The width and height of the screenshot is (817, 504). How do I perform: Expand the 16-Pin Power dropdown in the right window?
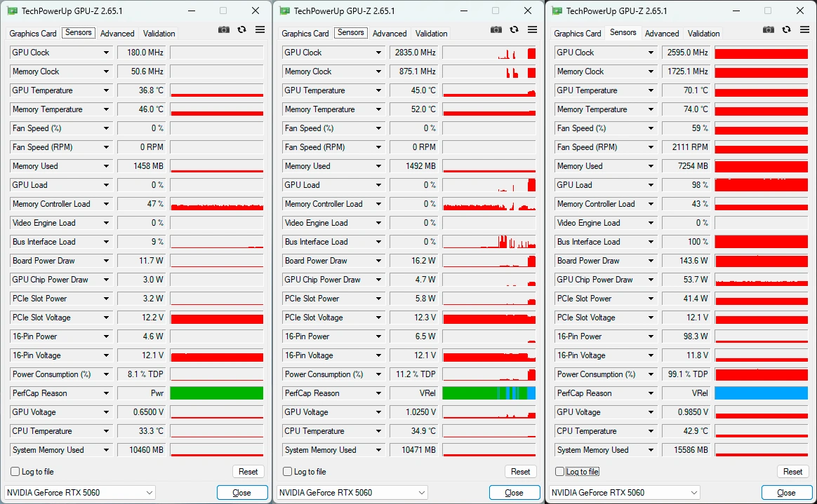(651, 336)
